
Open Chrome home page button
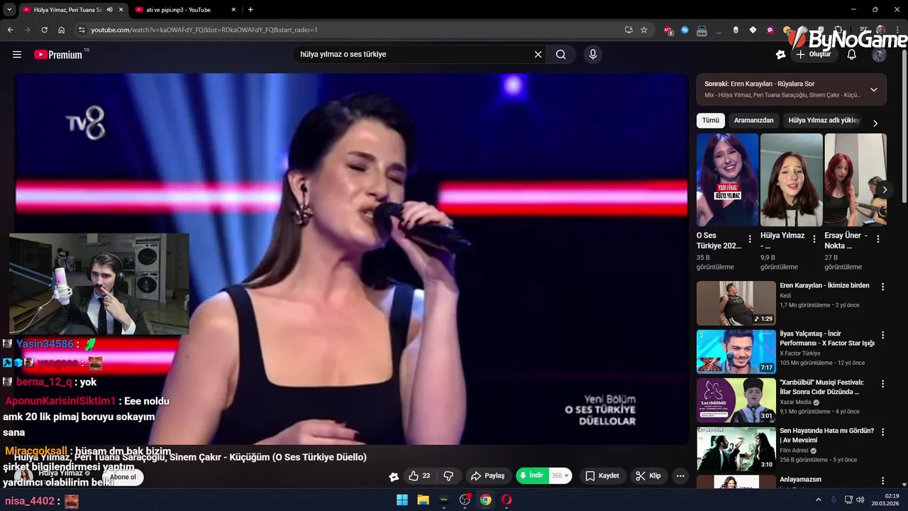(x=62, y=30)
